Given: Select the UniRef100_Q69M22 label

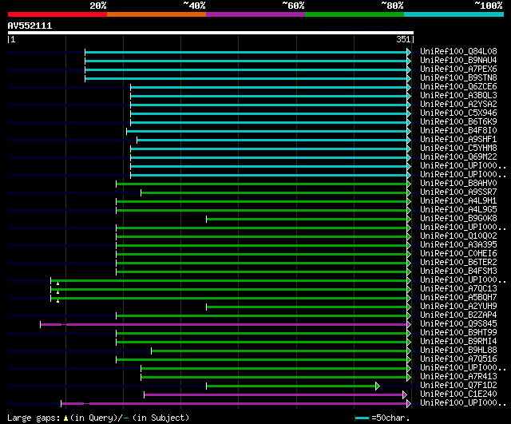Looking at the screenshot, I should tap(458, 157).
